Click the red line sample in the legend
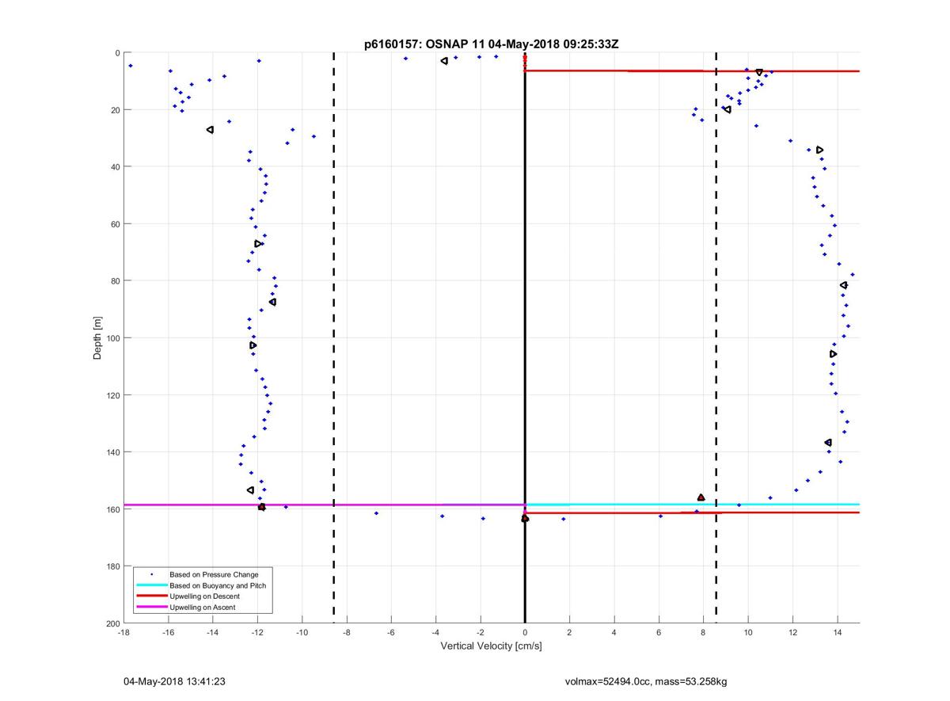 [x=151, y=596]
